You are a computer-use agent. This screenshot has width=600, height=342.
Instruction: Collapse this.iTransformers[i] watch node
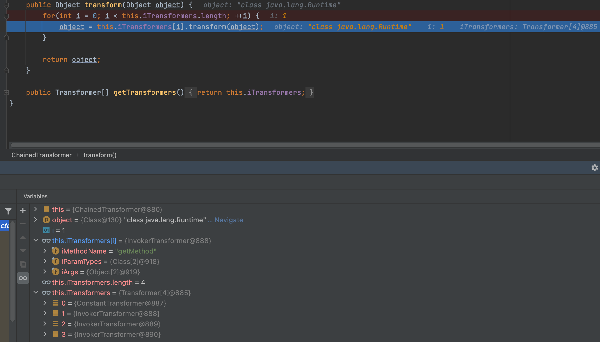[36, 240]
